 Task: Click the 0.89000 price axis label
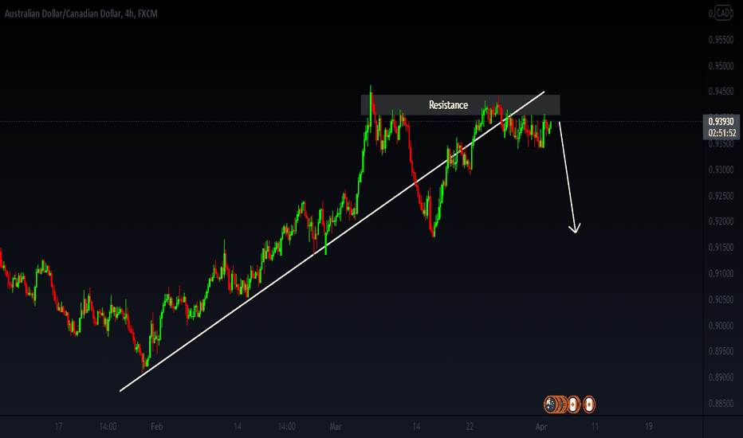[x=721, y=377]
